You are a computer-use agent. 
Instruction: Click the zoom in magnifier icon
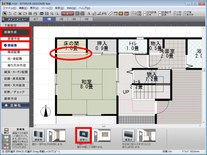(51, 13)
